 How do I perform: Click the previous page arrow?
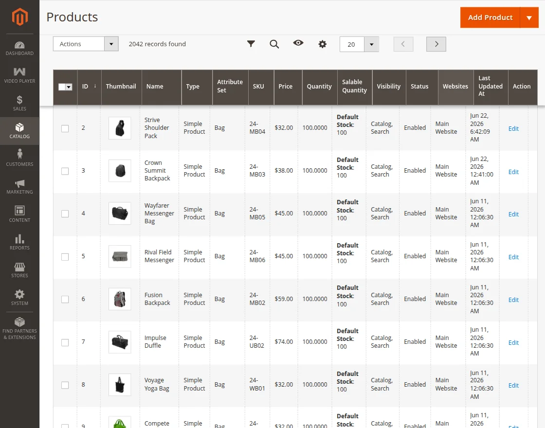(x=403, y=44)
